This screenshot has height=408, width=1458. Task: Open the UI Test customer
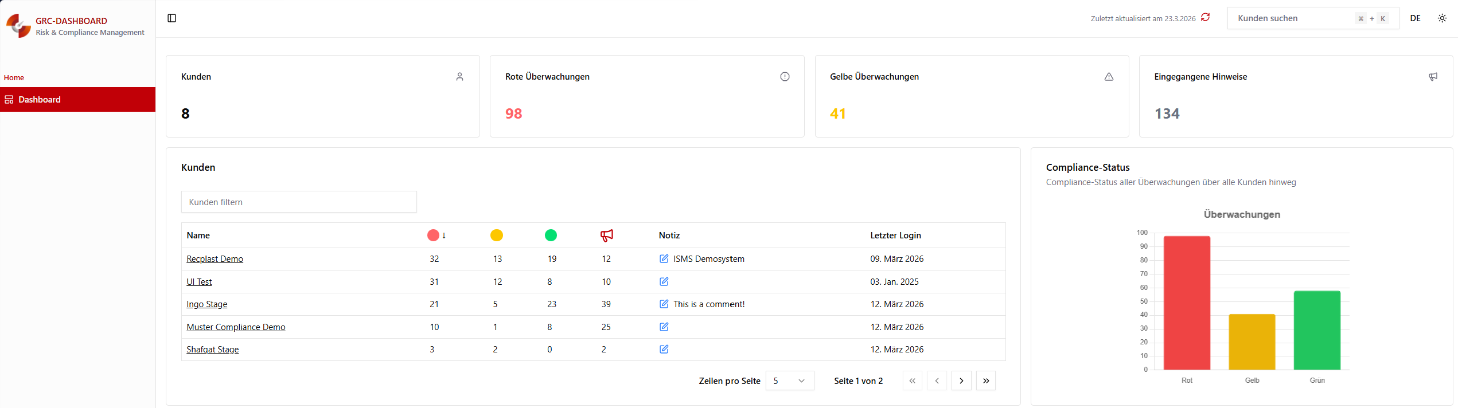click(x=199, y=282)
